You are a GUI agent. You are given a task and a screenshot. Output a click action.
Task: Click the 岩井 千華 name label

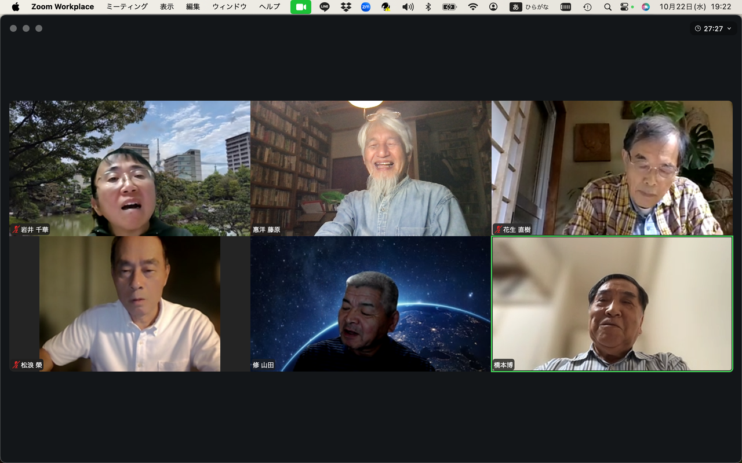point(35,230)
